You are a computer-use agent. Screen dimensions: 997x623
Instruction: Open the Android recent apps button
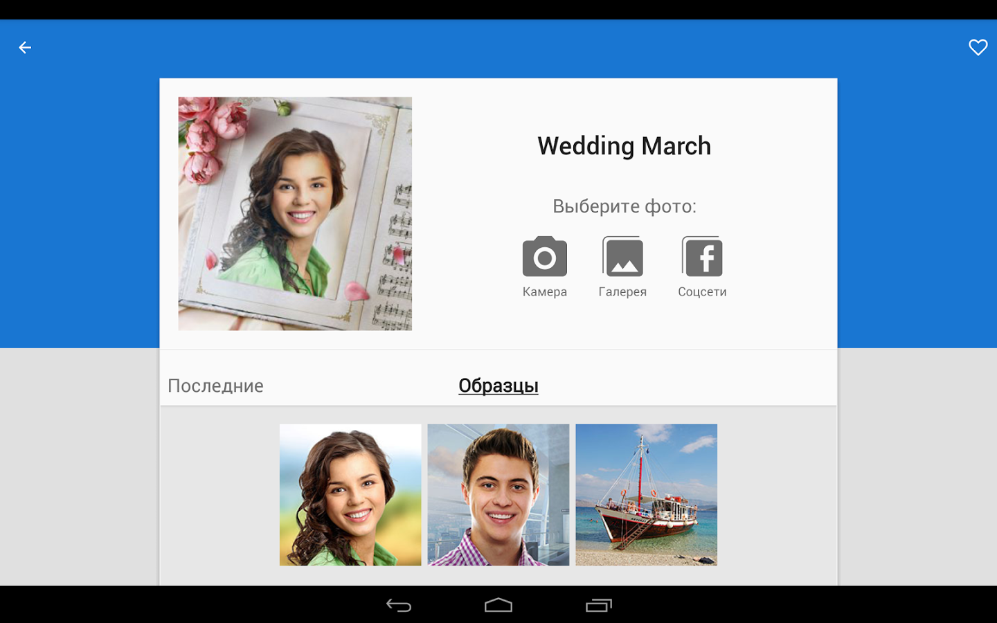(x=599, y=606)
